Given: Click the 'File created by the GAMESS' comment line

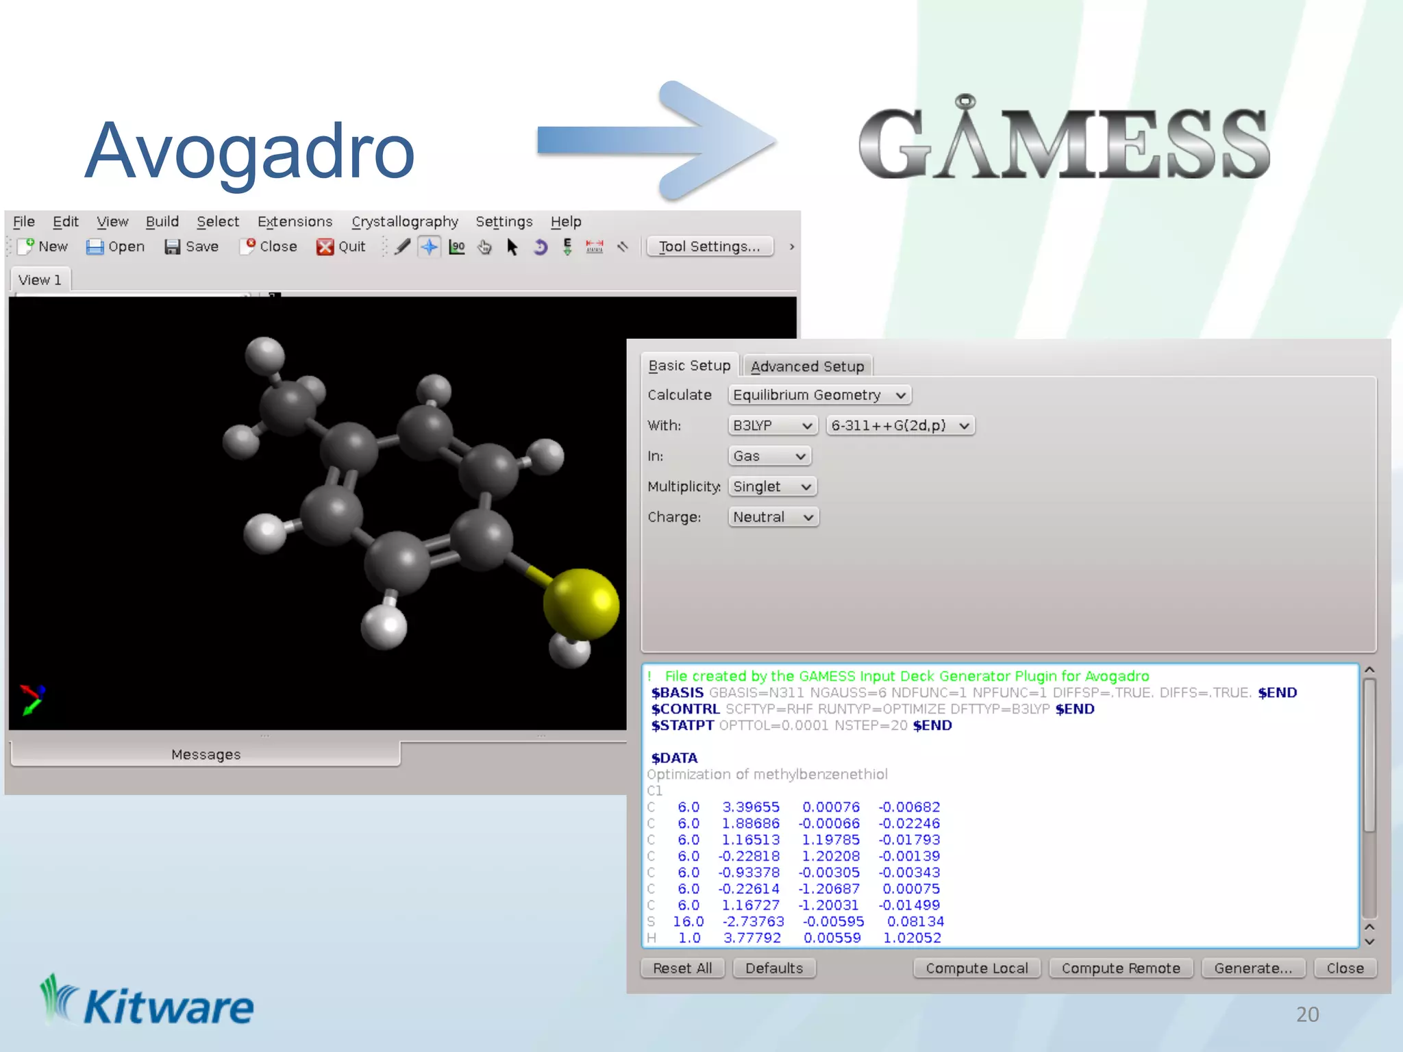Looking at the screenshot, I should [898, 677].
